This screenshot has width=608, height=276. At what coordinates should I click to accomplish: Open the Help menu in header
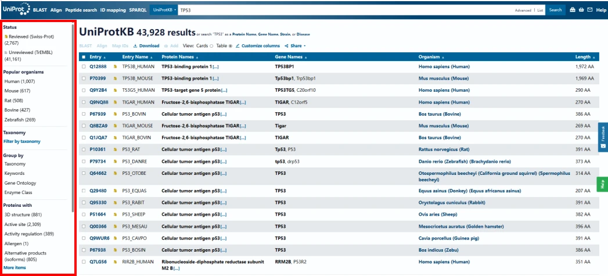600,10
